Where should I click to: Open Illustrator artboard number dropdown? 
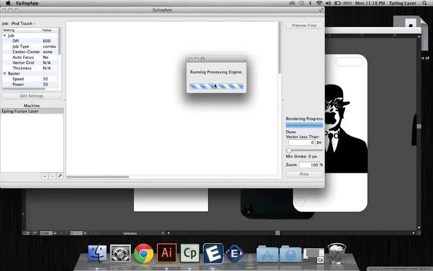(x=85, y=233)
